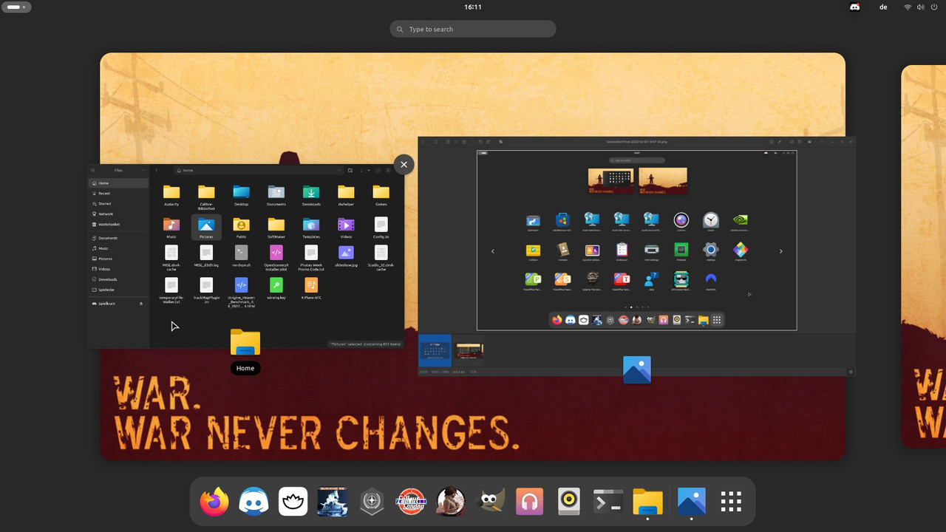The width and height of the screenshot is (946, 532).
Task: Open the Desktop folder in Files
Action: pos(241,196)
